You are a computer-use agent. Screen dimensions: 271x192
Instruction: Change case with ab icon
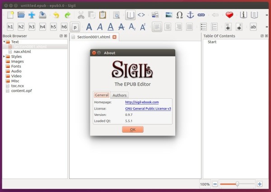click(253, 27)
